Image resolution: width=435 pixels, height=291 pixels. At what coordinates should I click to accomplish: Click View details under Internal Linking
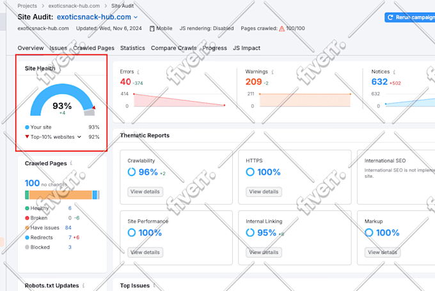click(264, 252)
